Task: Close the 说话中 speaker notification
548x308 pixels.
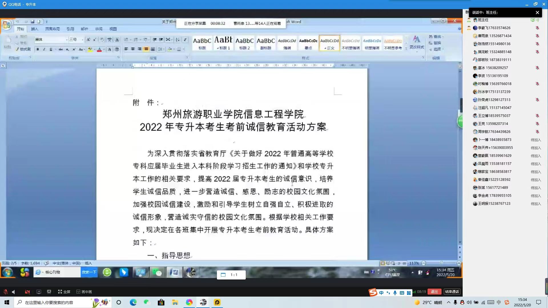Action: pyautogui.click(x=537, y=13)
